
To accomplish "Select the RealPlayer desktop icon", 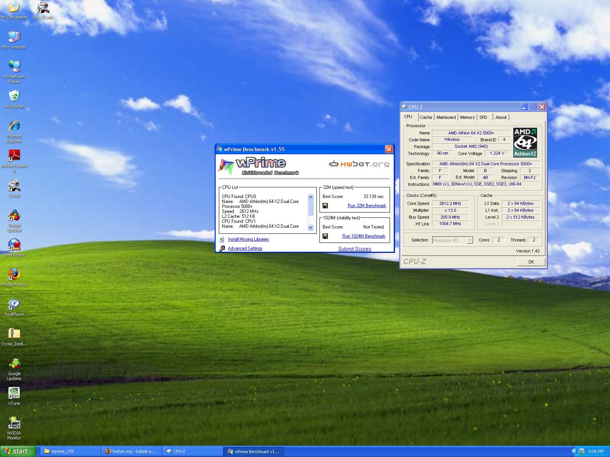I will coord(14,307).
